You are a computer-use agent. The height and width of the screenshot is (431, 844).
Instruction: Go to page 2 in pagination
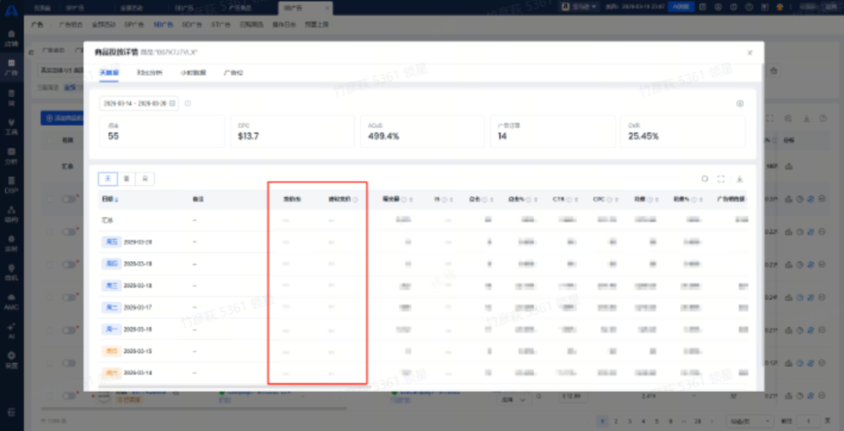[x=616, y=421]
